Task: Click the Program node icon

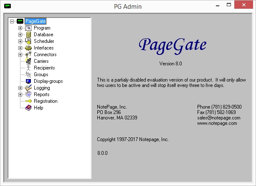Action: click(x=28, y=28)
